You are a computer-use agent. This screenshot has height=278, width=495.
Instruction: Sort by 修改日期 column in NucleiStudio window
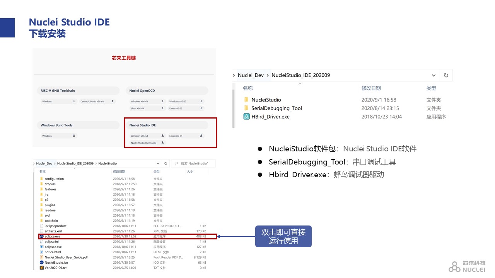click(119, 171)
